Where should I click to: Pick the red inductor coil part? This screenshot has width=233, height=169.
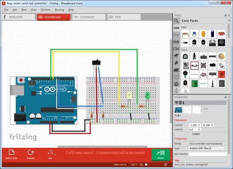point(222,34)
